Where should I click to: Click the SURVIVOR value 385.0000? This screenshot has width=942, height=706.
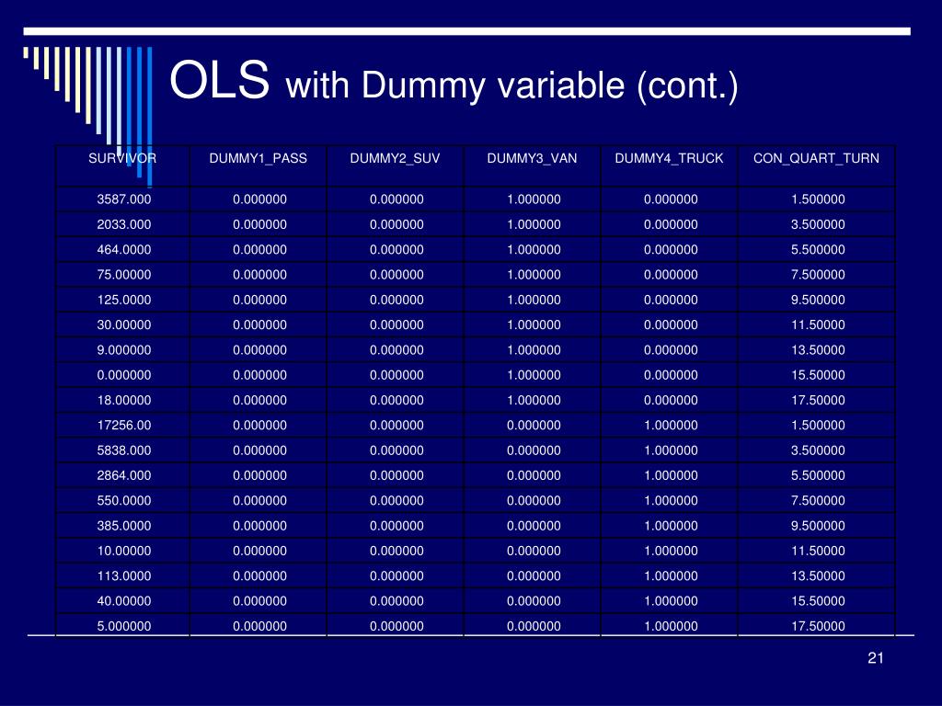click(x=124, y=526)
